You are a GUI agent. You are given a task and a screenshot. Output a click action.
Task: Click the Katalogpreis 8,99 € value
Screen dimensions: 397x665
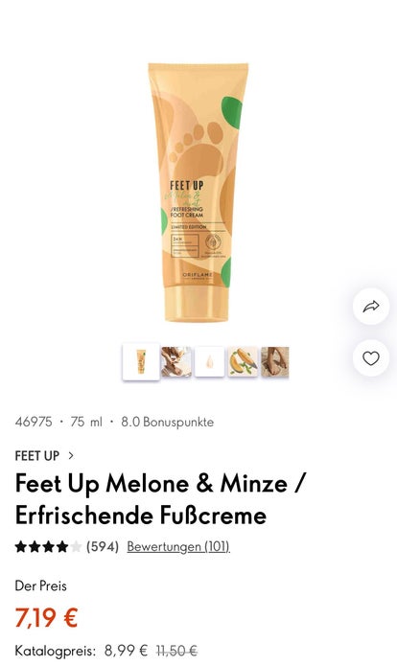(127, 651)
